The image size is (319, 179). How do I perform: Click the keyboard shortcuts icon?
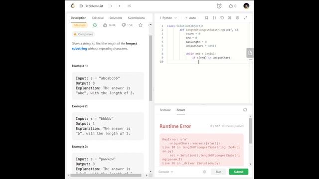(230, 18)
